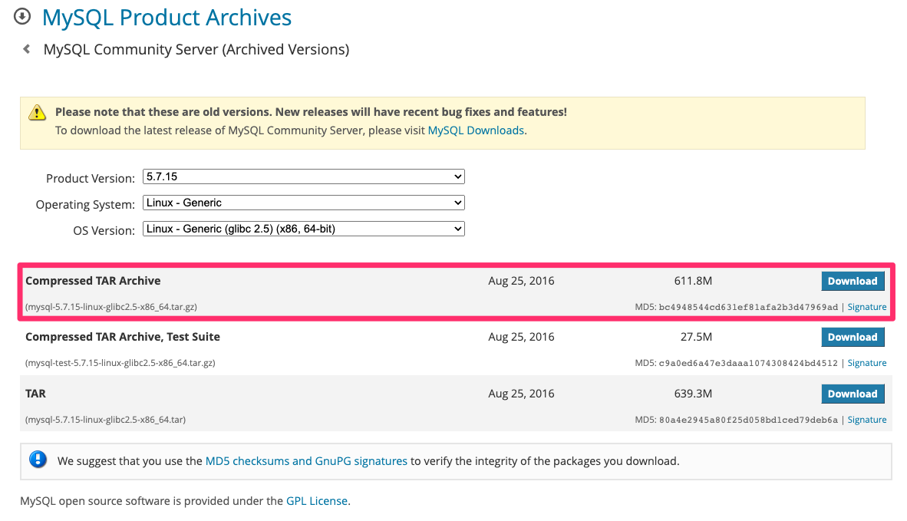Screen dimensions: 907x521
Task: Select the Compressed TAR Archive title text
Action: click(93, 280)
